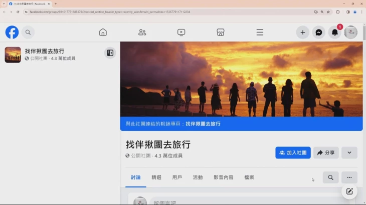The height and width of the screenshot is (205, 366).
Task: Open the Marketplace icon
Action: tap(220, 32)
